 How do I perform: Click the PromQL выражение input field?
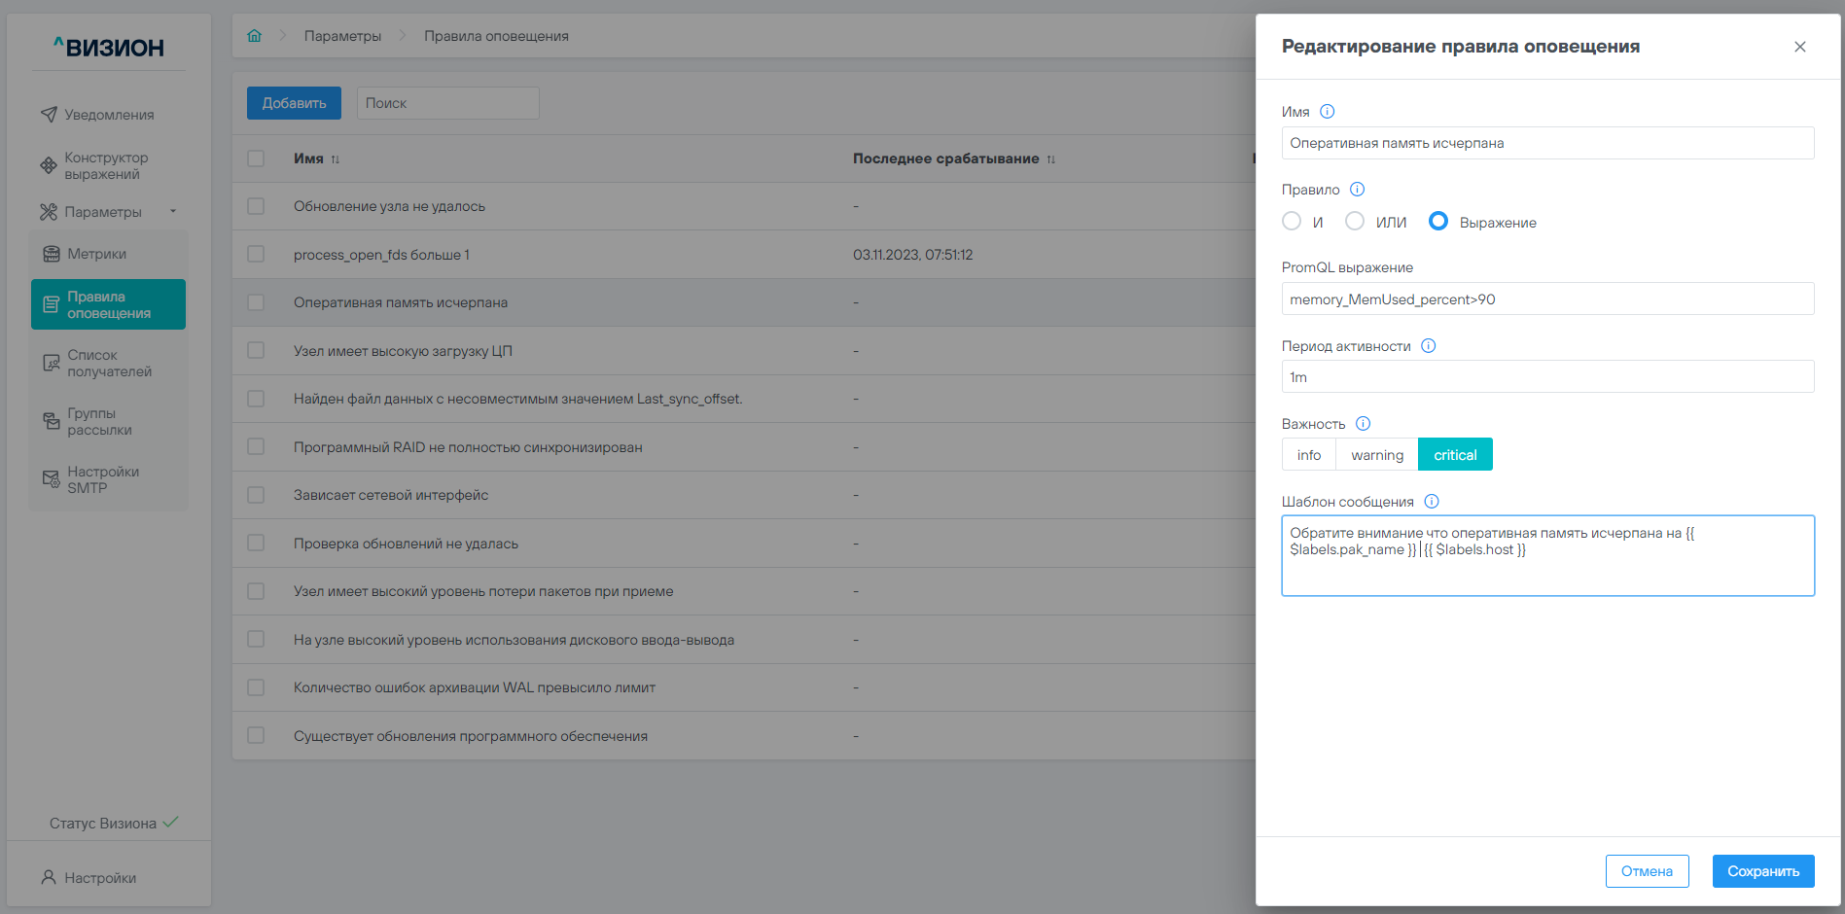[1546, 299]
